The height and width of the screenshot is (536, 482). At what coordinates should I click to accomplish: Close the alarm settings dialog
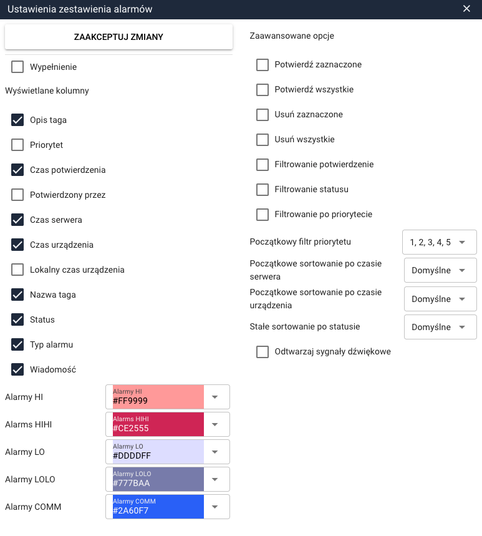(x=466, y=9)
